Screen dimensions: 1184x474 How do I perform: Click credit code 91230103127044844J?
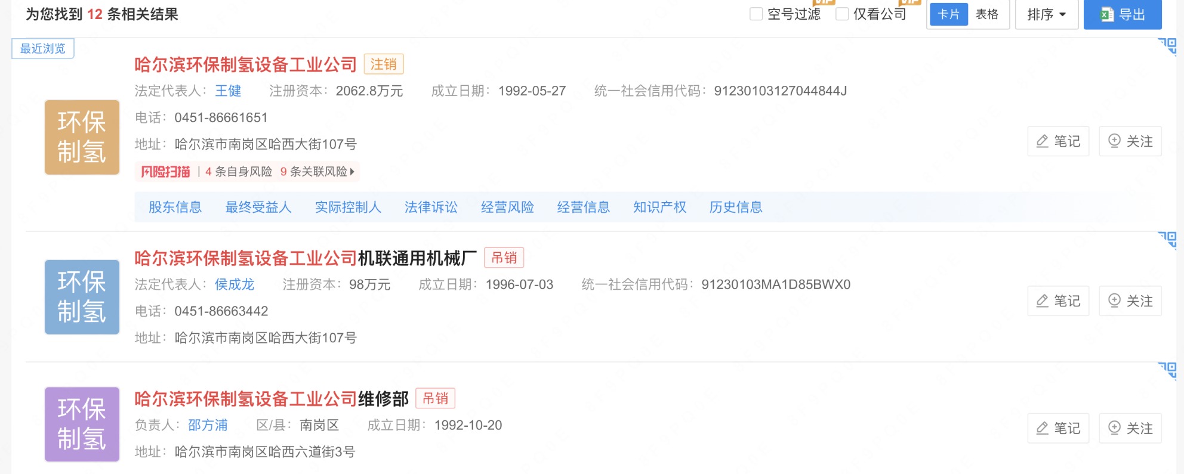(x=781, y=91)
